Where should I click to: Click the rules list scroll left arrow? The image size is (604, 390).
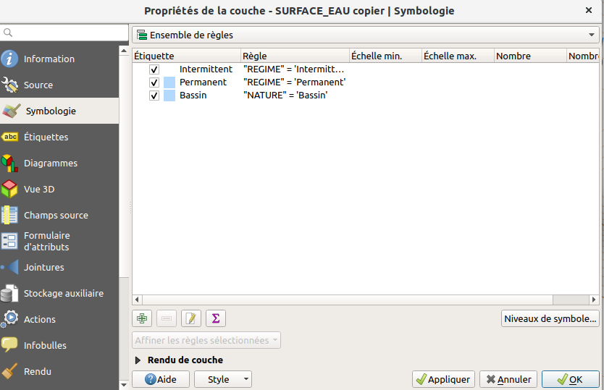137,300
